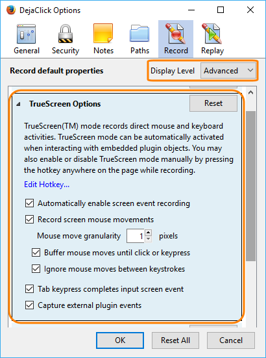
Task: Reset the TrueScreen Options section
Action: point(213,103)
